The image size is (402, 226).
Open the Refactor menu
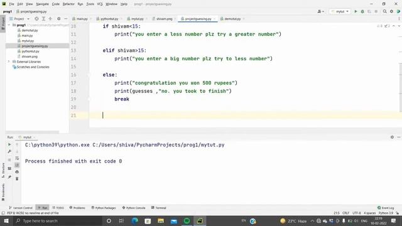click(68, 4)
